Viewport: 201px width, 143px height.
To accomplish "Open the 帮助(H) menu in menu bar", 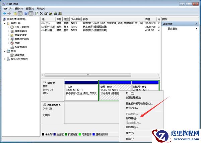I will tap(41, 9).
